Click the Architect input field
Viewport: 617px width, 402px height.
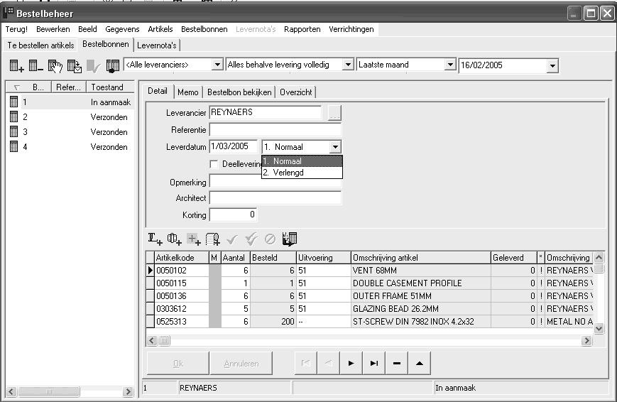275,198
